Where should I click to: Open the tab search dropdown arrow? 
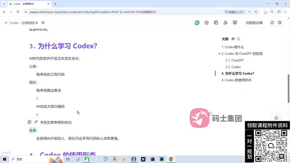coord(4,4)
